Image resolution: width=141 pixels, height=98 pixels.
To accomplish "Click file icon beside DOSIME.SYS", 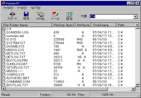I will [x=4, y=46].
